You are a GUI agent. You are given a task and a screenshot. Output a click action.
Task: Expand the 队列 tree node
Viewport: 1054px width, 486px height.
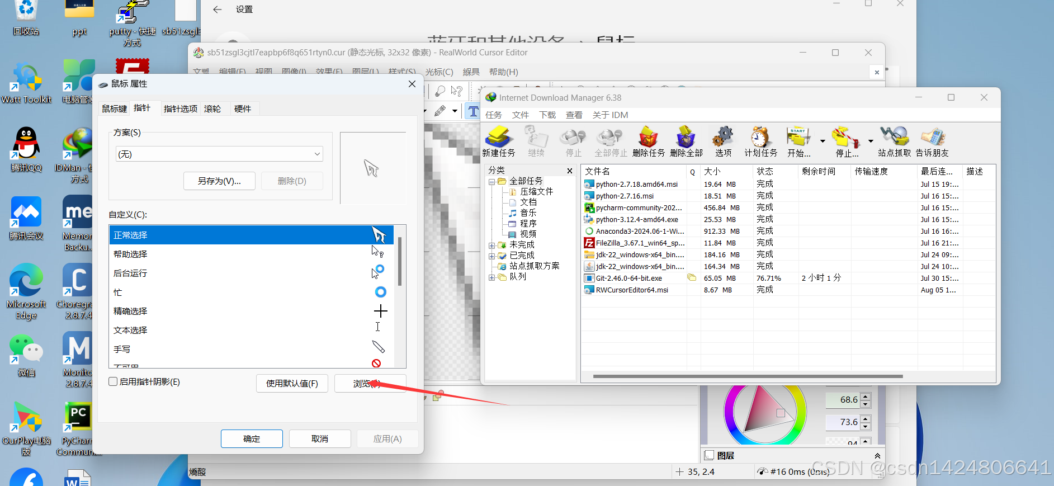[491, 277]
